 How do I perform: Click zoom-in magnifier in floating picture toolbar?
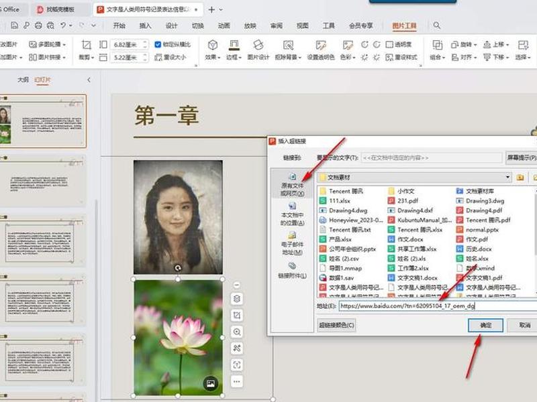pos(237,332)
